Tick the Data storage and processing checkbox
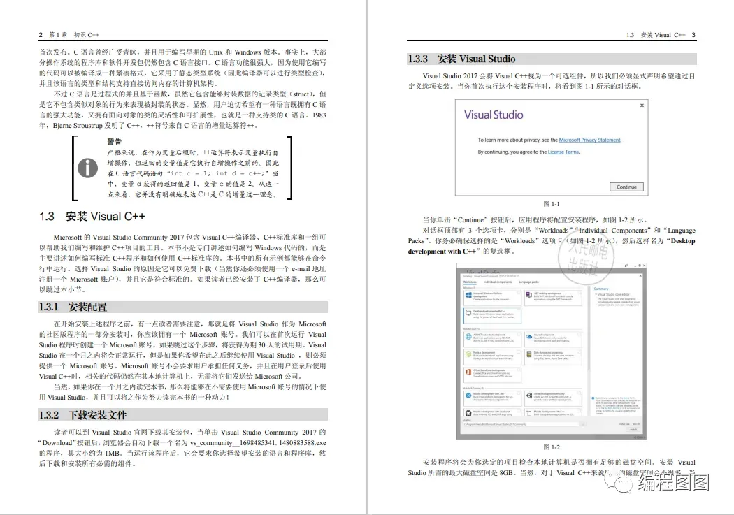The height and width of the screenshot is (515, 734). click(579, 353)
